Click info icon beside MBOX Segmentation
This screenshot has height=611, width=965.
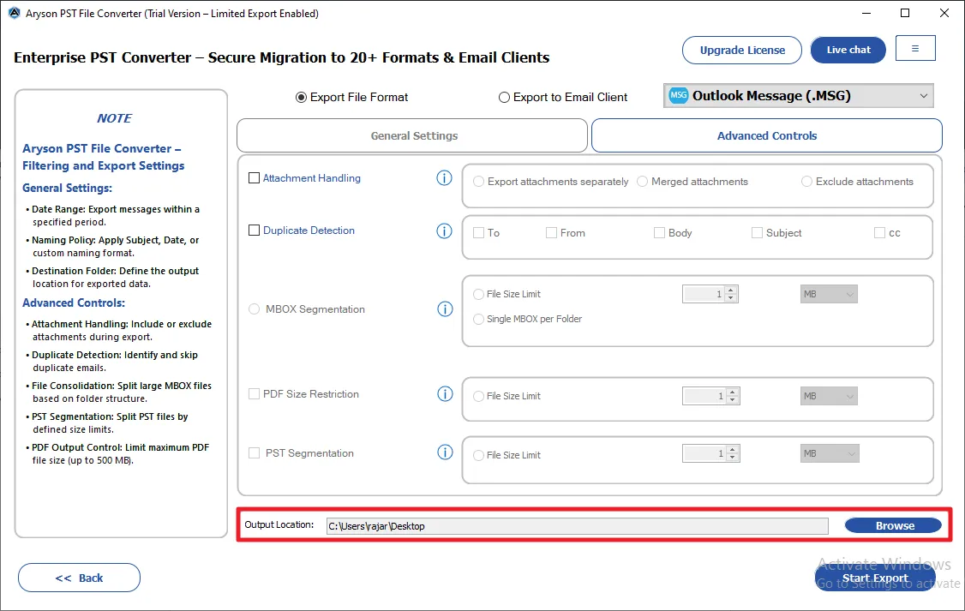click(445, 308)
